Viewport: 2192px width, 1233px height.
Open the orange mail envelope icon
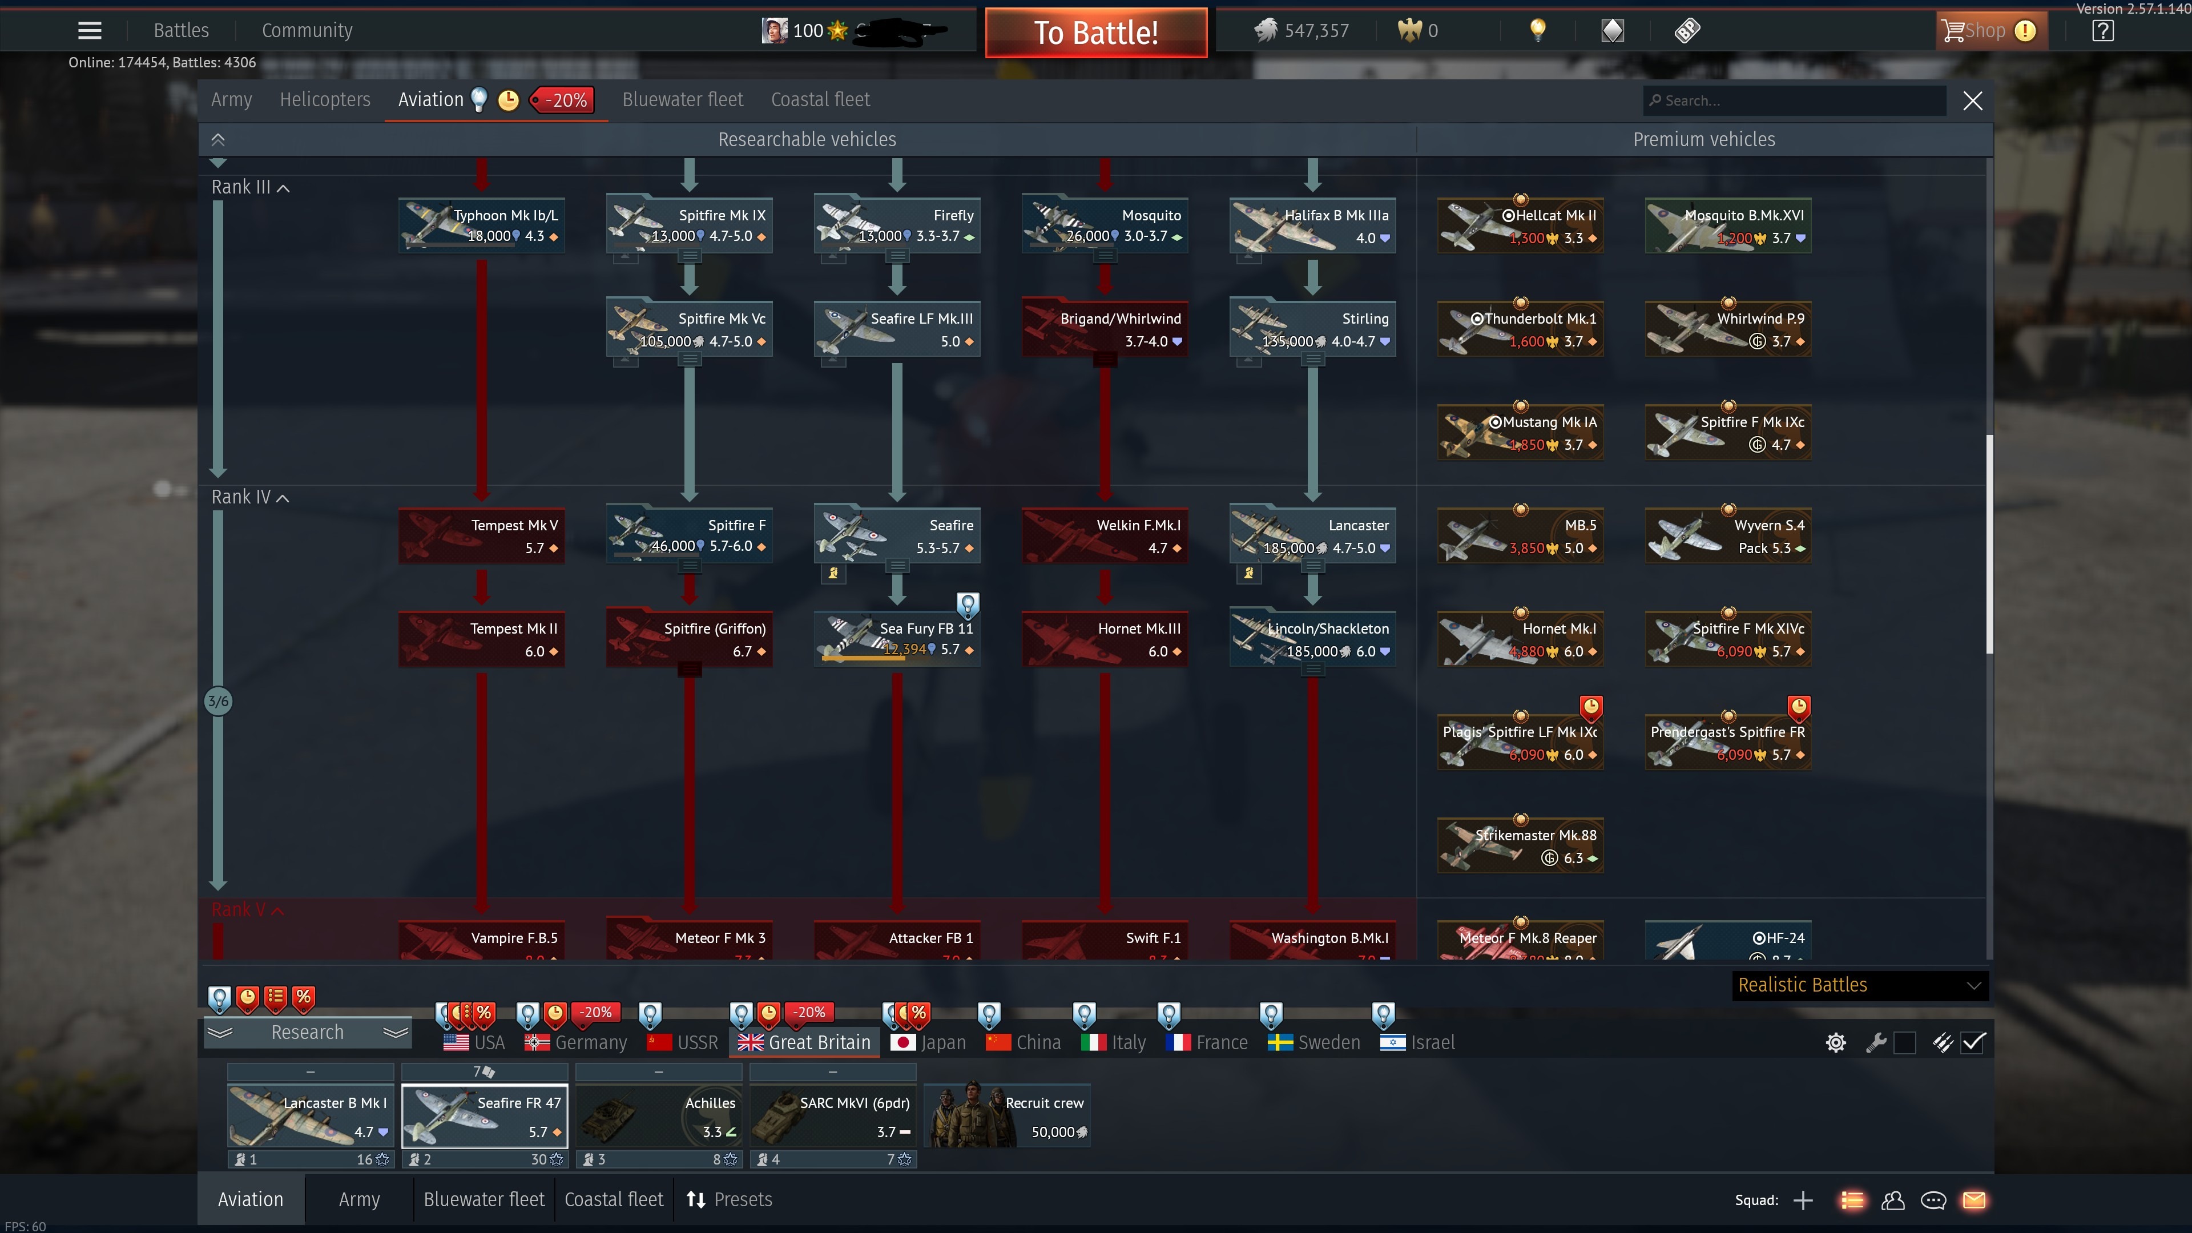point(1974,1200)
